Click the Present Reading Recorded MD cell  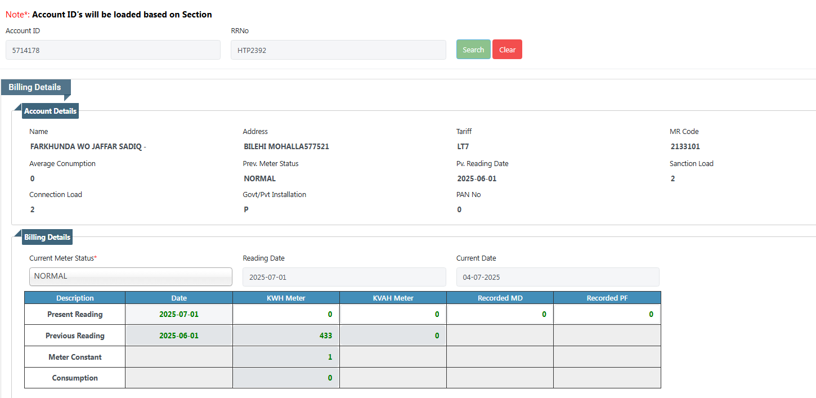pos(500,314)
